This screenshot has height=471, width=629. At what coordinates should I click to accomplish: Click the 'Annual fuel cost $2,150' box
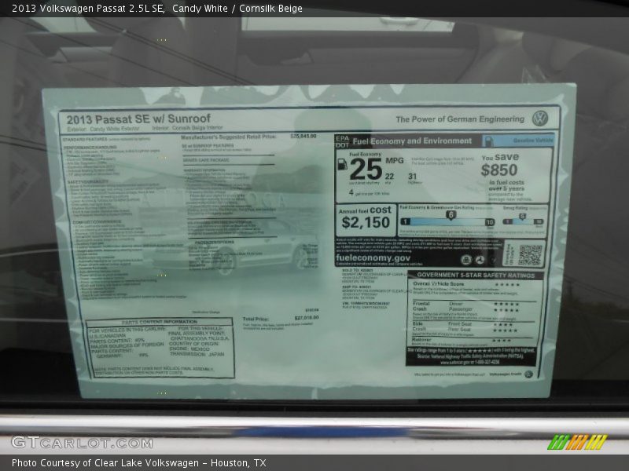[x=366, y=219]
